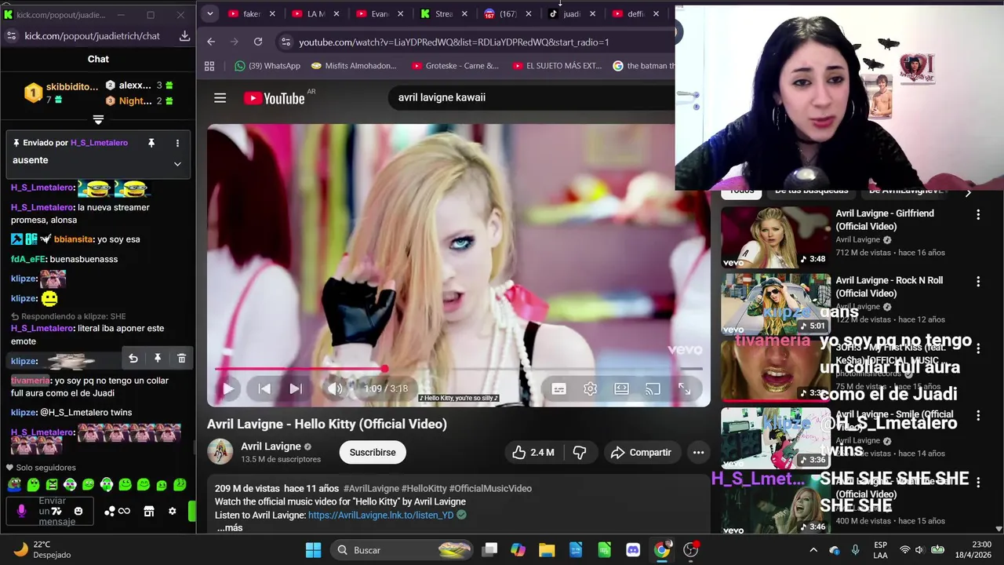Image resolution: width=1004 pixels, height=565 pixels.
Task: Reload the YouTube page
Action: pos(258,42)
